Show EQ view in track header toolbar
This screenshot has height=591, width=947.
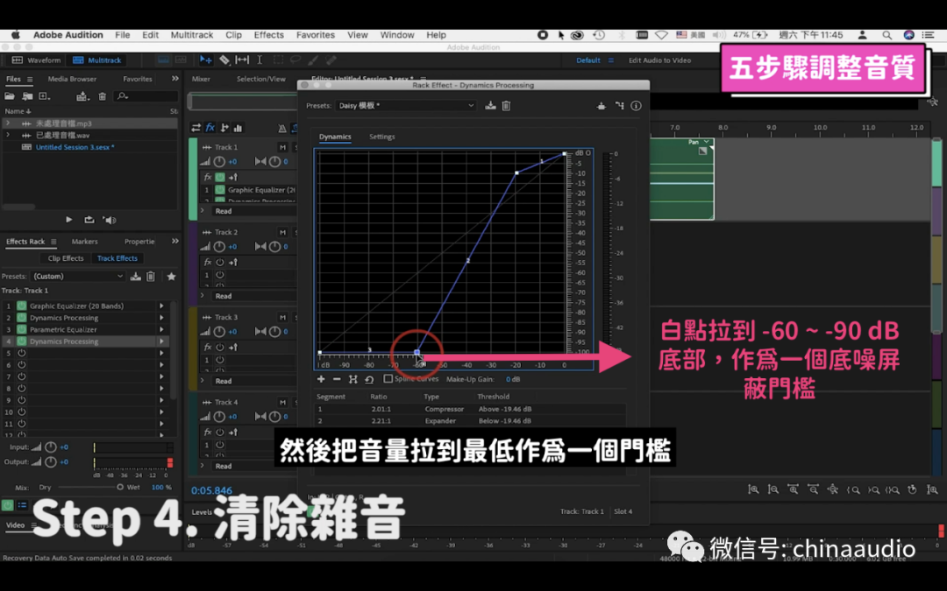click(238, 128)
